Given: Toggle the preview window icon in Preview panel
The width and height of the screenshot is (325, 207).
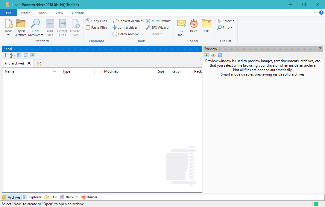Looking at the screenshot, I should coord(206,55).
